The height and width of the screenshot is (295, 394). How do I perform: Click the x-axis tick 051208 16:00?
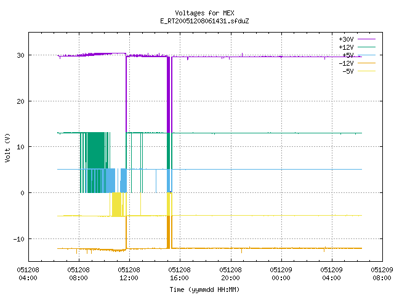pos(180,274)
